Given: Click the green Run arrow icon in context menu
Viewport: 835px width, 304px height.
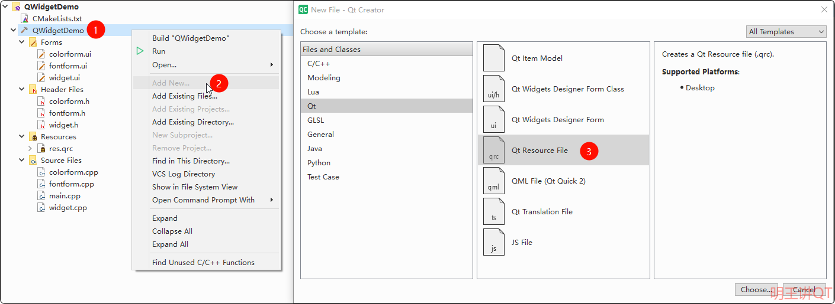Looking at the screenshot, I should (x=140, y=51).
